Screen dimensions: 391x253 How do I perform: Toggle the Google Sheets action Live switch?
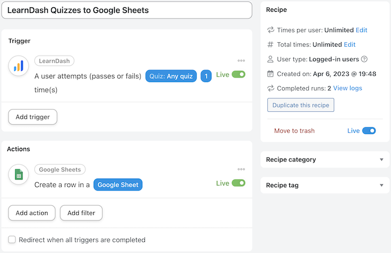pyautogui.click(x=239, y=183)
